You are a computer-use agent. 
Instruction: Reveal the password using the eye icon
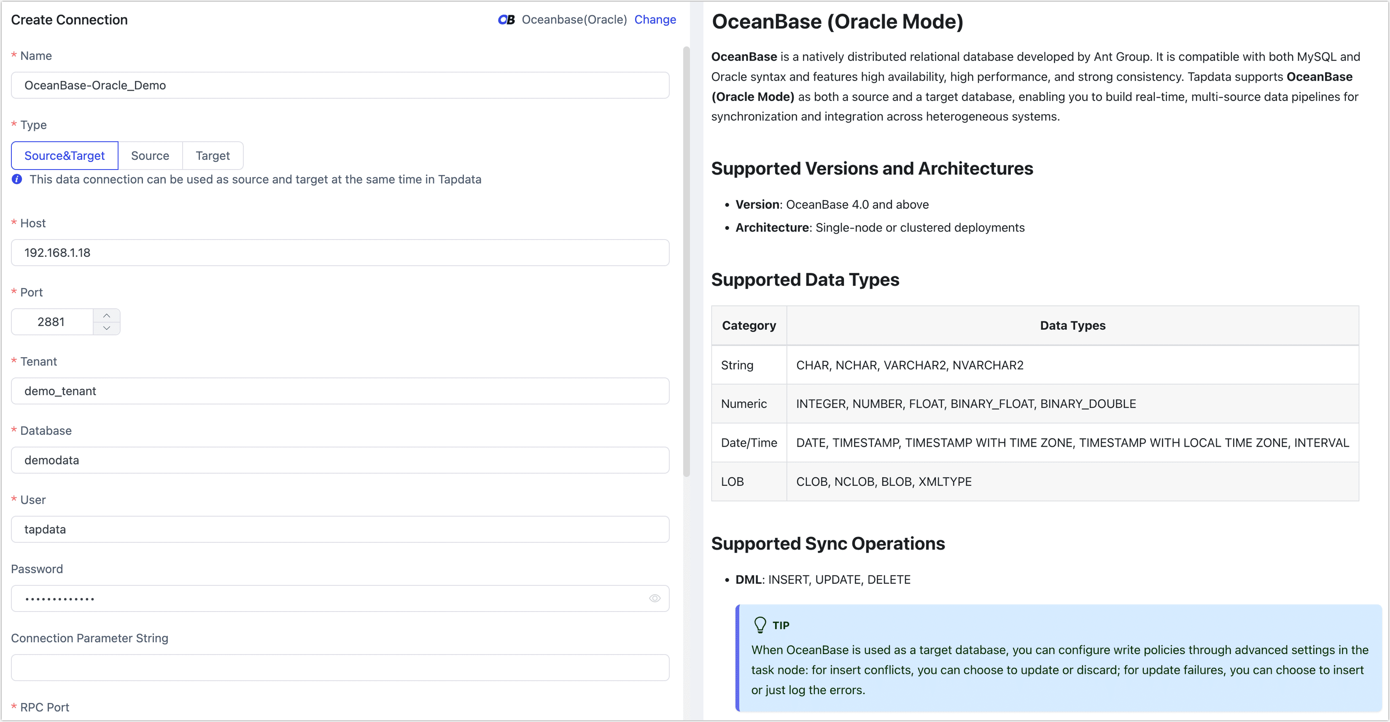click(655, 598)
